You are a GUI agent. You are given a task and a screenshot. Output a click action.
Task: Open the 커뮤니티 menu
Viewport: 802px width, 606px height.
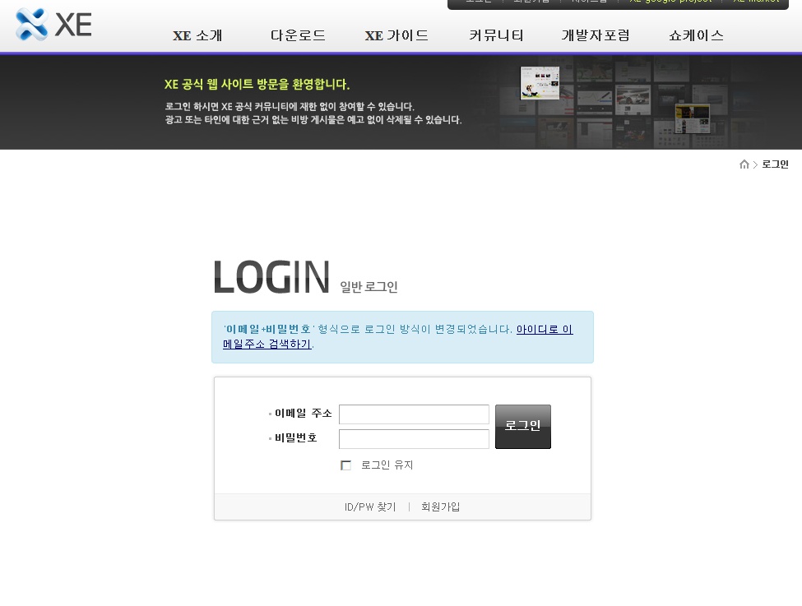pyautogui.click(x=496, y=35)
